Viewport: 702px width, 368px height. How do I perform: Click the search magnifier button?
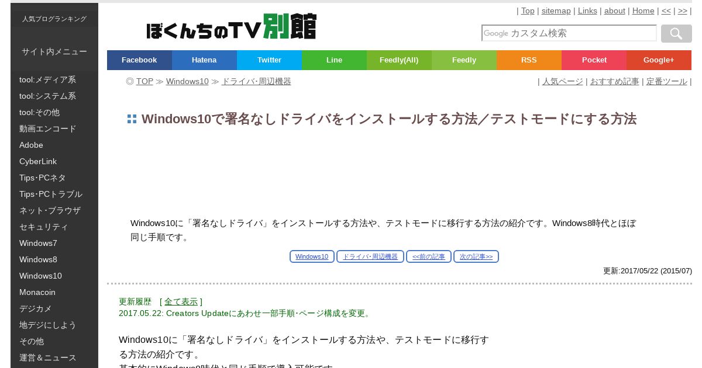coord(676,33)
